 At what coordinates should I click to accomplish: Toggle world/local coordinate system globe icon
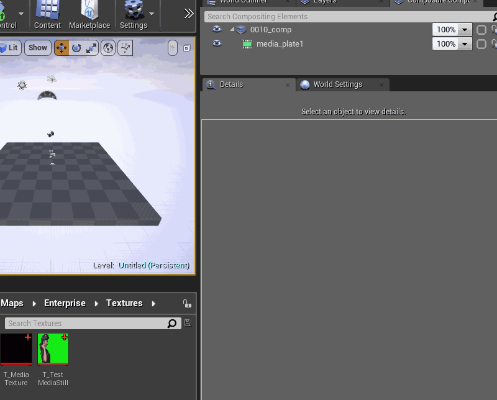pos(108,48)
